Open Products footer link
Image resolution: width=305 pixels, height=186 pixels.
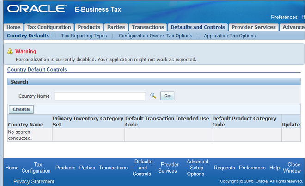(65, 168)
